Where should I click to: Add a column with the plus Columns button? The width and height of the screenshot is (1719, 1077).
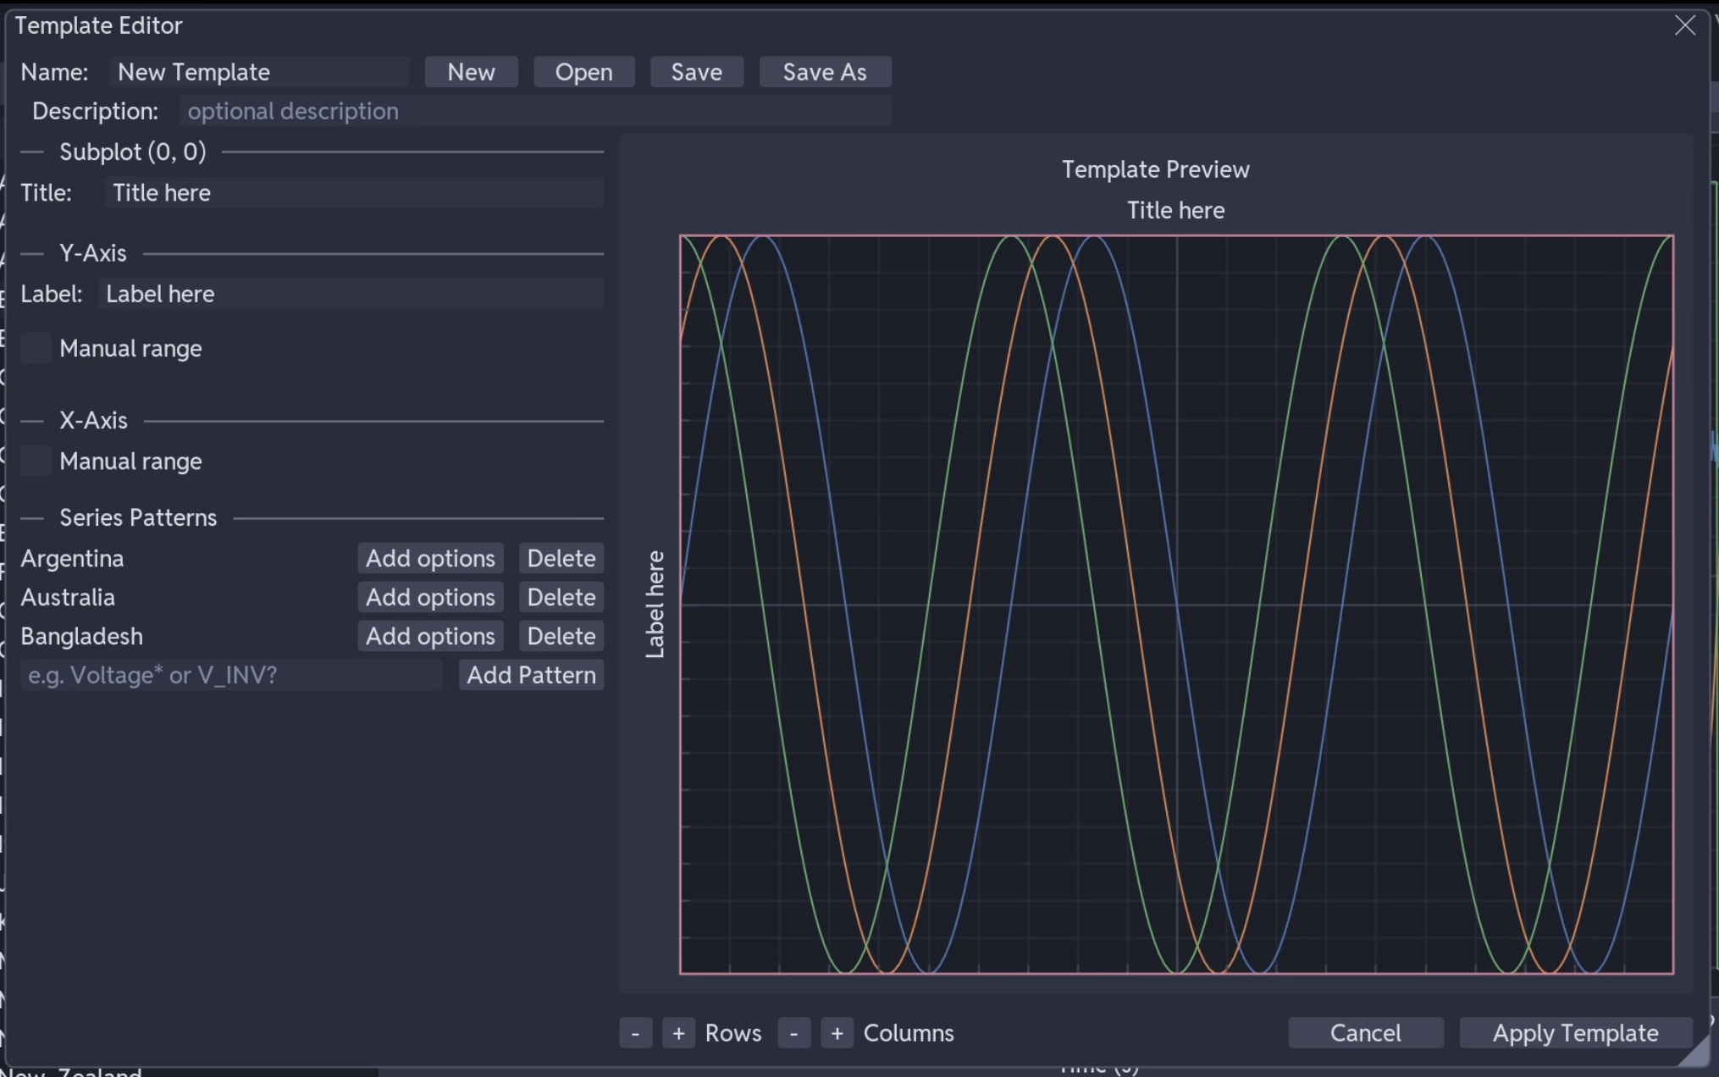tap(837, 1033)
